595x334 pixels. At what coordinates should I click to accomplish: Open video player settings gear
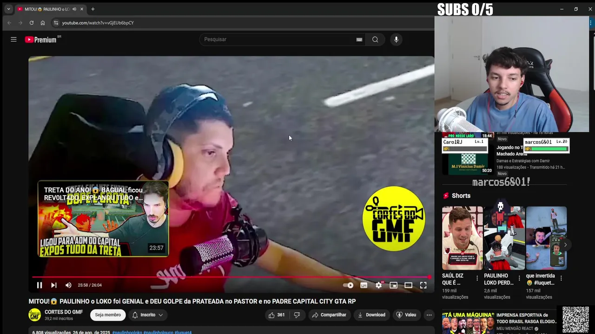point(379,285)
